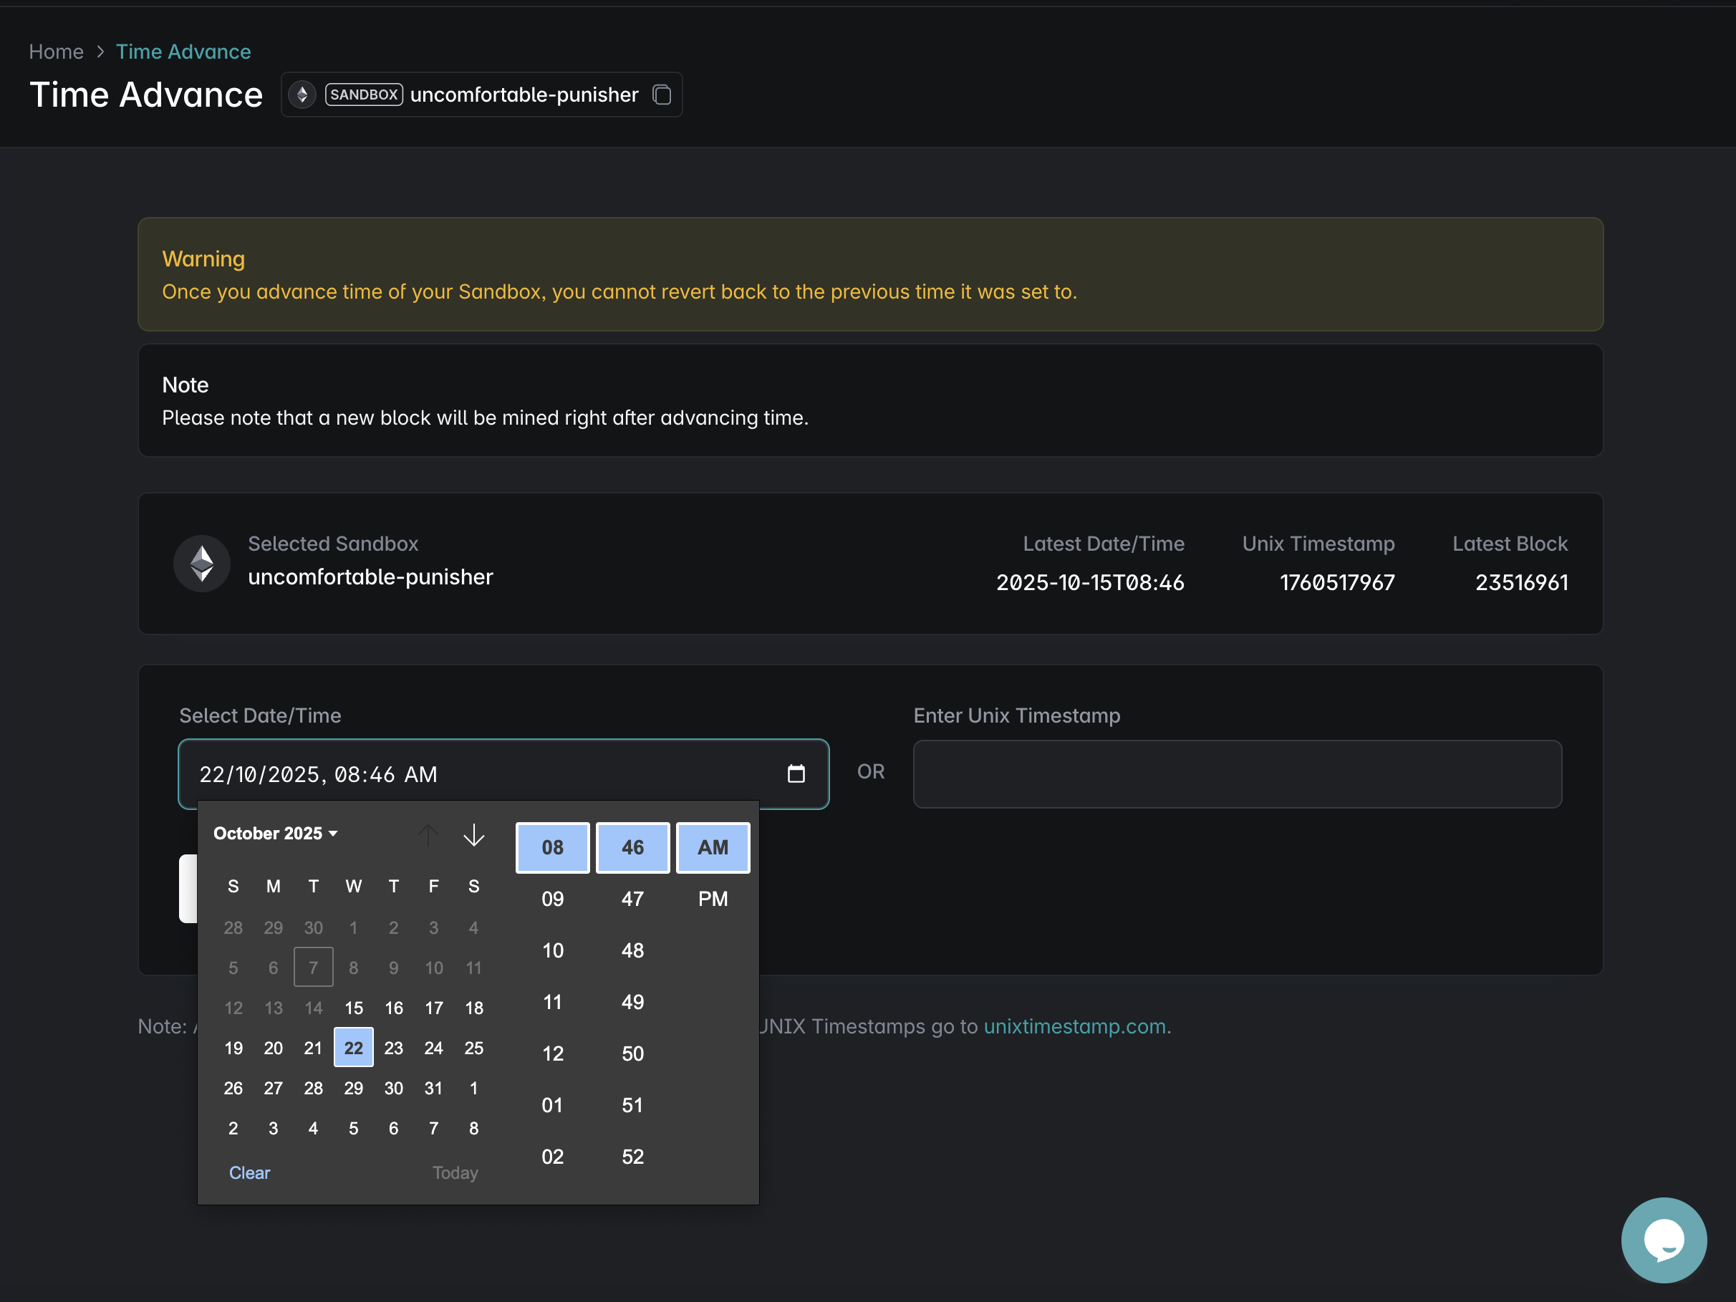Select AM in time picker
The width and height of the screenshot is (1736, 1302).
712,848
